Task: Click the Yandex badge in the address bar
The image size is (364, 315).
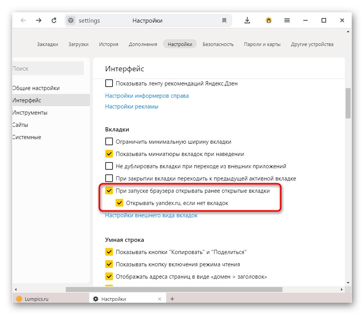Action: pos(71,20)
